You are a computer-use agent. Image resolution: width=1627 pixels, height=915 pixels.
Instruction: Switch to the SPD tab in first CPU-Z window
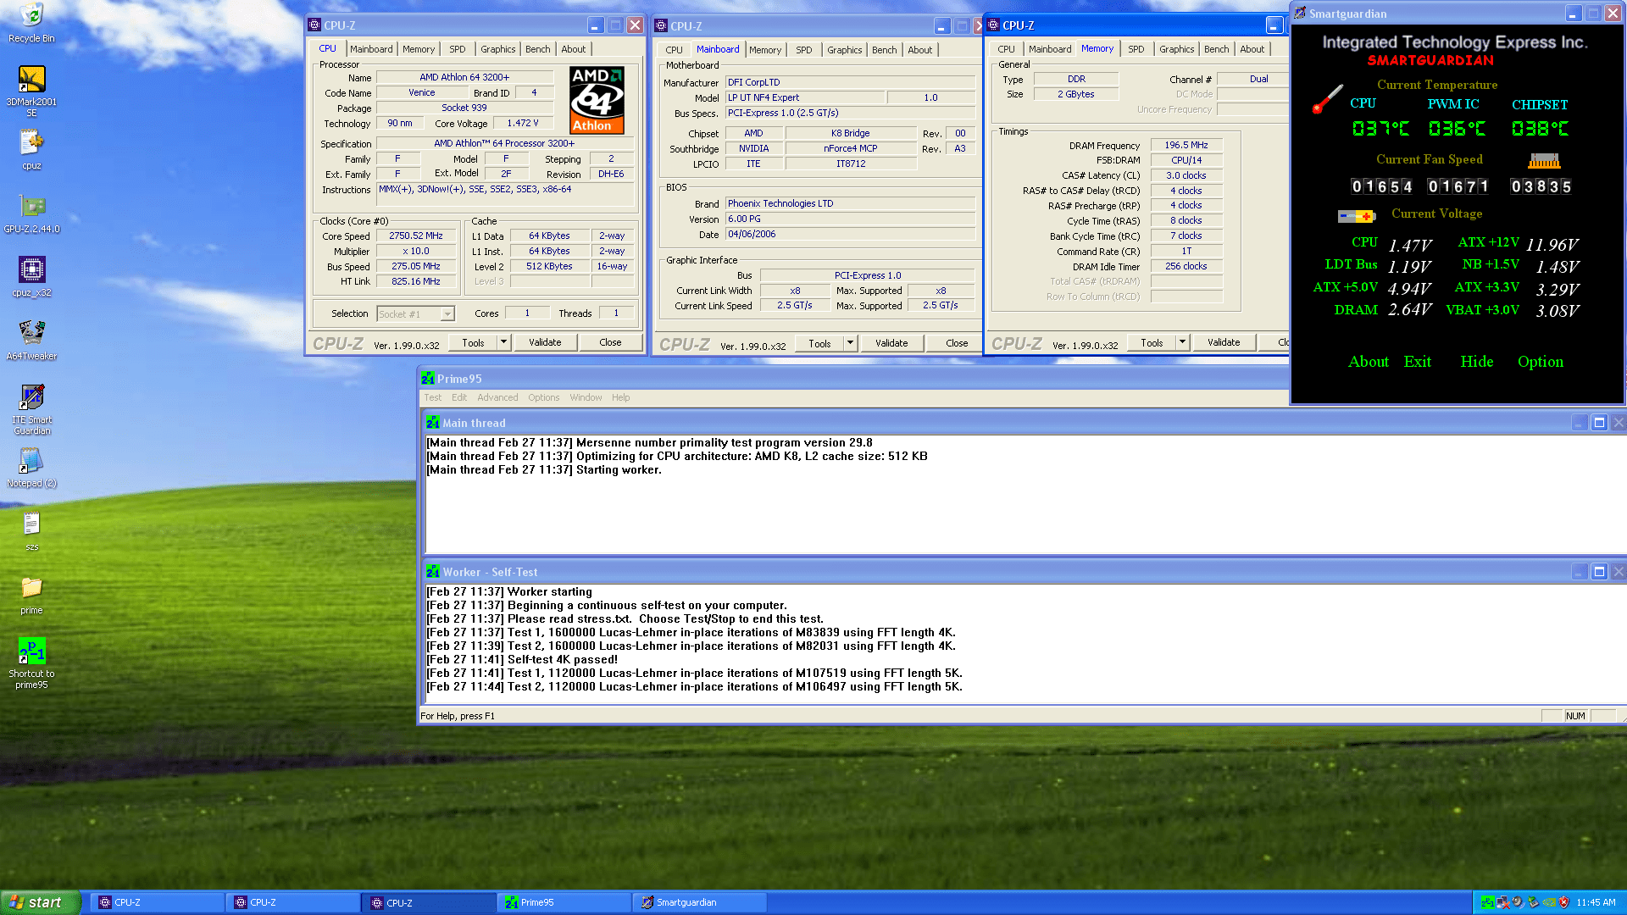pos(457,49)
